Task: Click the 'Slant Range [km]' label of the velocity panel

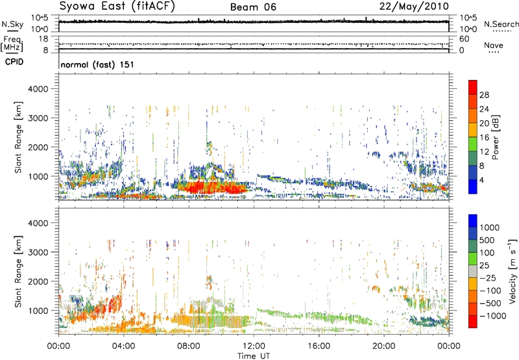Action: [18, 272]
